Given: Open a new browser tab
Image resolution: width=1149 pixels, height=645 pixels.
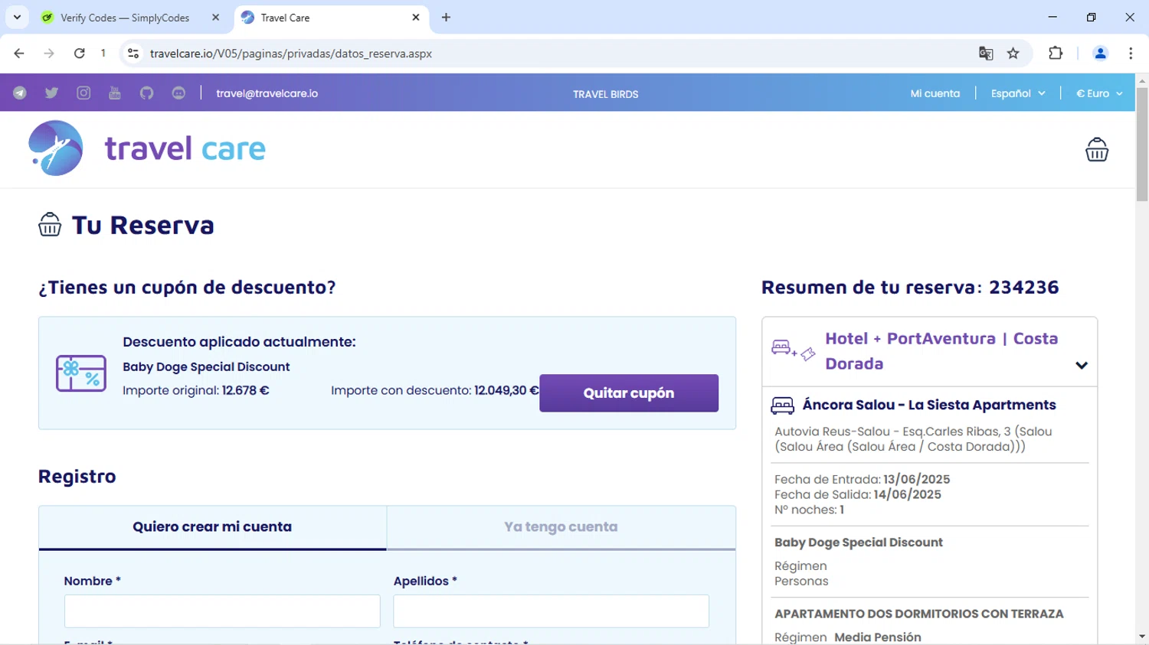Looking at the screenshot, I should click(x=446, y=18).
